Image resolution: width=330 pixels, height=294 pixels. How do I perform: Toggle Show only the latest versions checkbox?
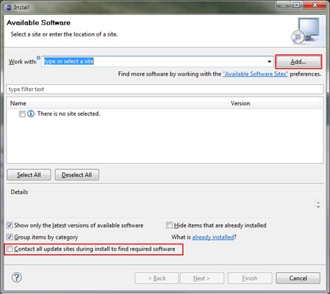pos(9,225)
